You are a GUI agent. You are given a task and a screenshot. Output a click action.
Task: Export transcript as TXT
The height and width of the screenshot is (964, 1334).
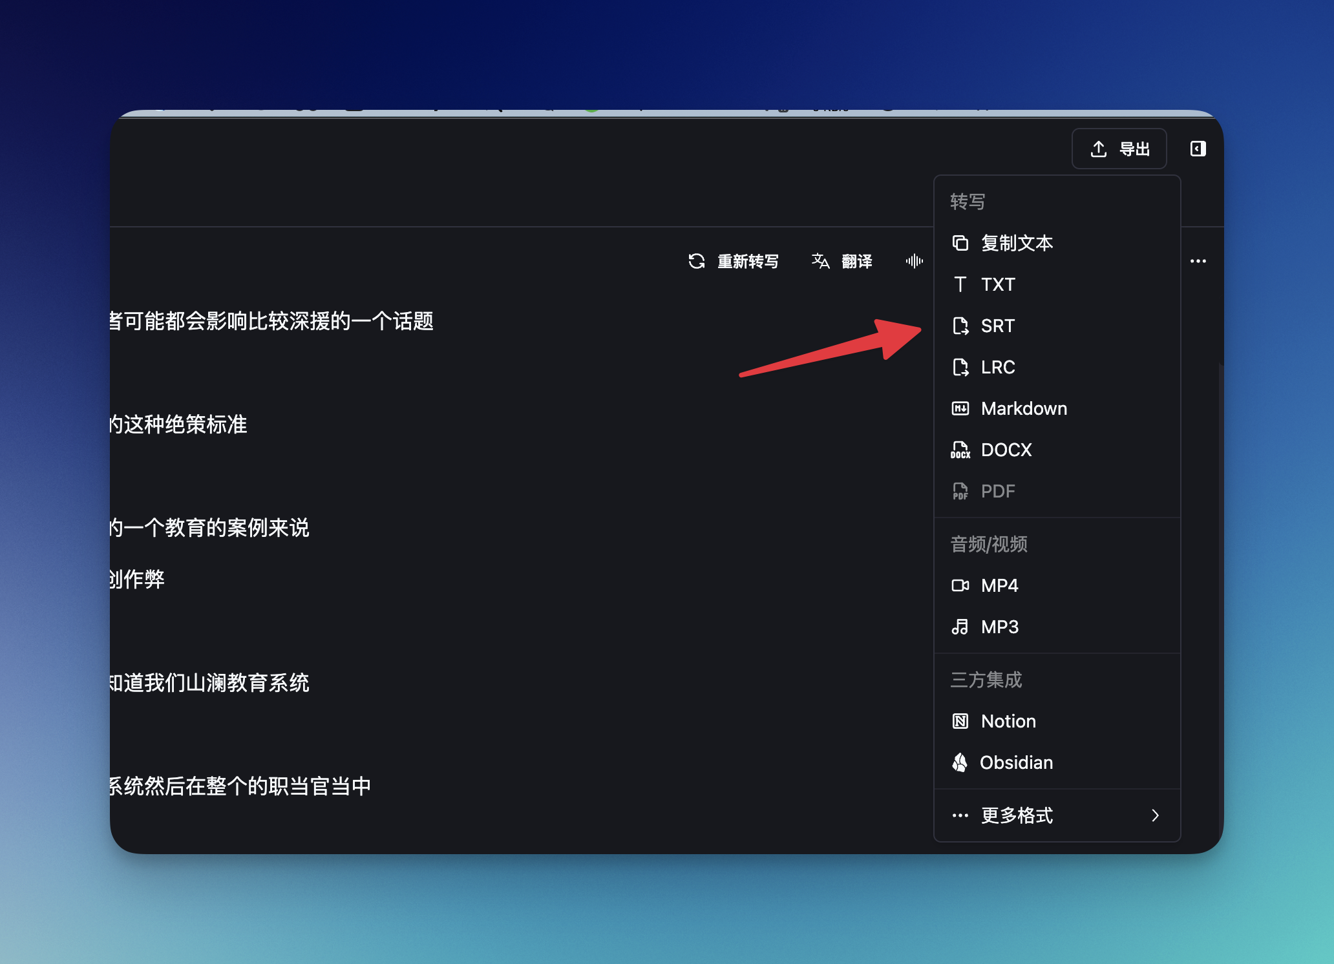pyautogui.click(x=1057, y=284)
